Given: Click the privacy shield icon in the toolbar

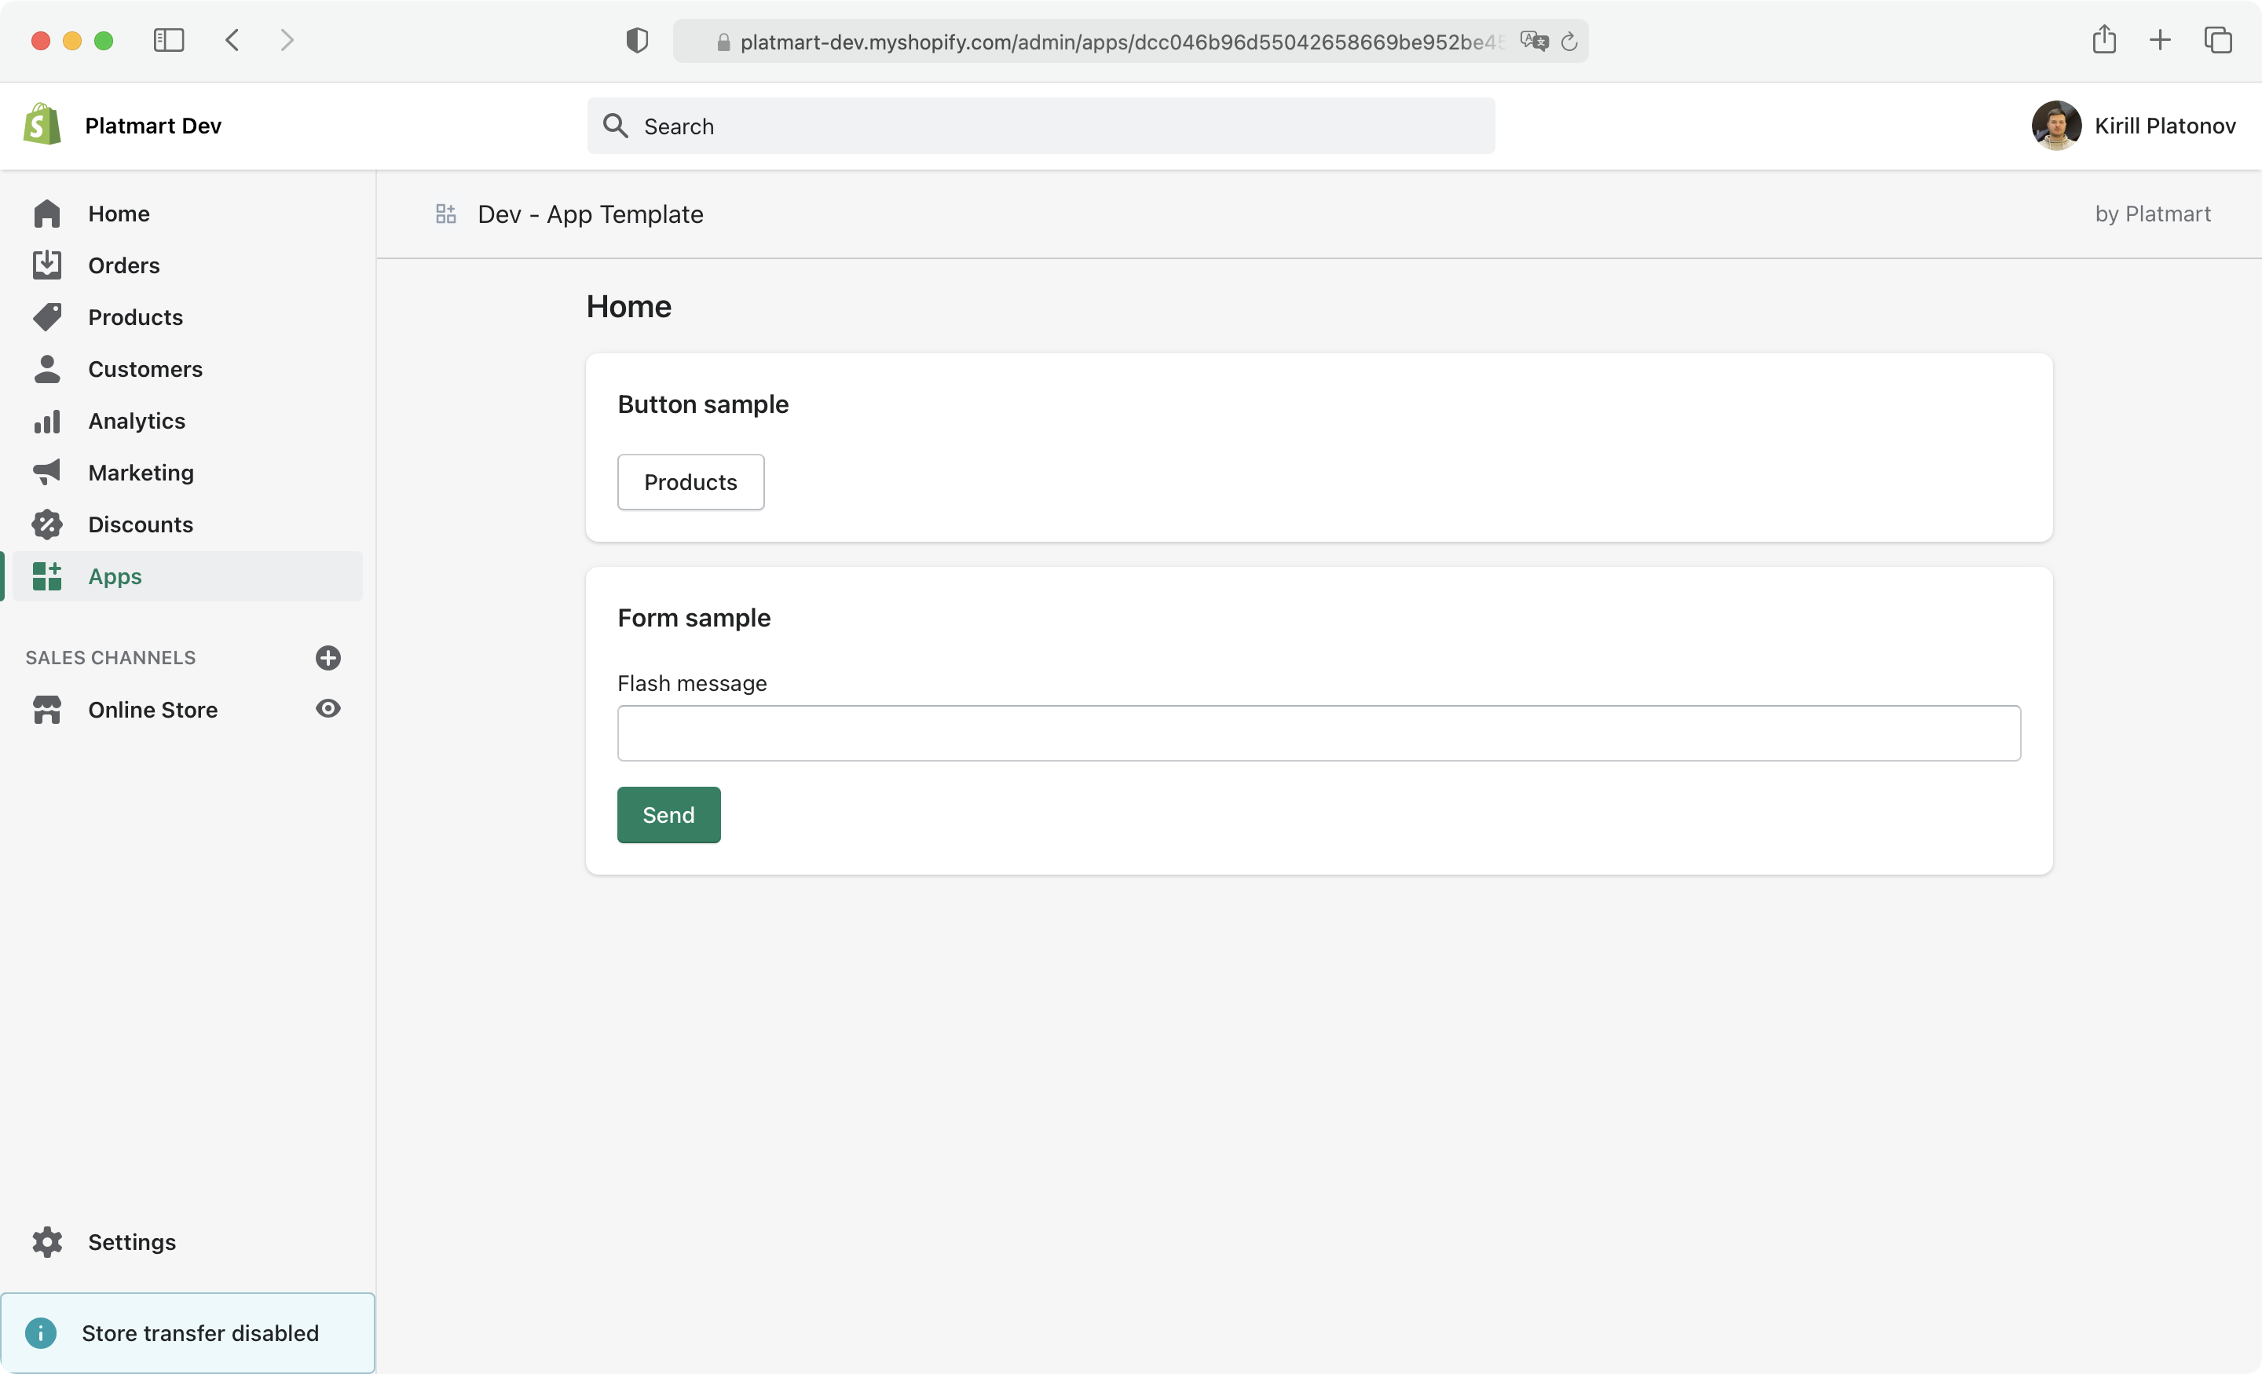Looking at the screenshot, I should point(637,40).
